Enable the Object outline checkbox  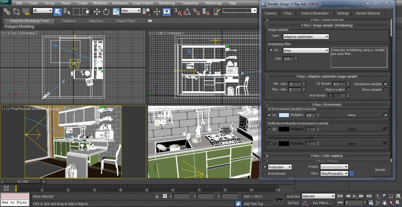pos(348,89)
